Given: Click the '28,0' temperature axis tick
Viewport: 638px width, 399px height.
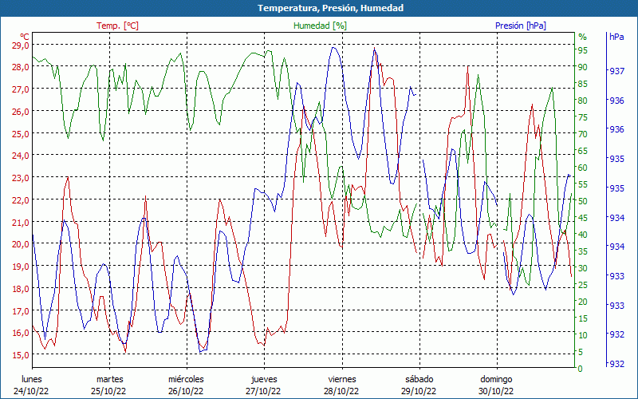Looking at the screenshot, I should pos(21,67).
